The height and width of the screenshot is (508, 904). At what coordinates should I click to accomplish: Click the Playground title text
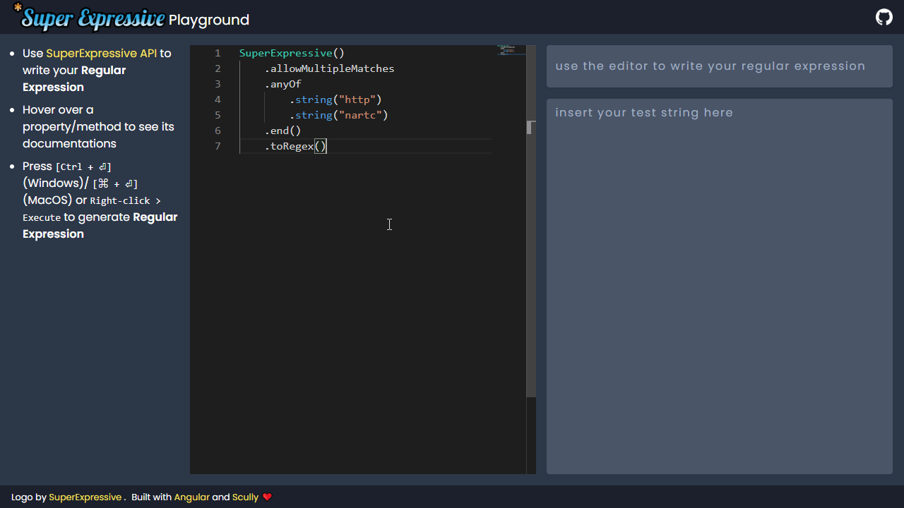click(209, 20)
